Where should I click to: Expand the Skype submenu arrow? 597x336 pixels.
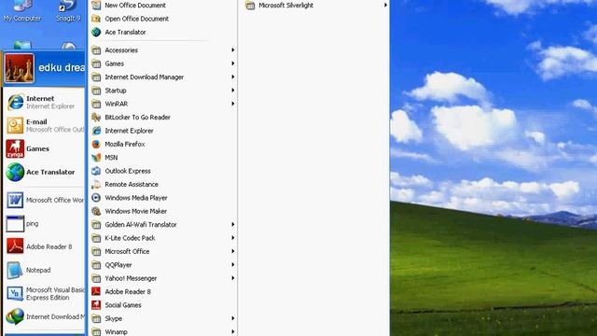(x=232, y=318)
